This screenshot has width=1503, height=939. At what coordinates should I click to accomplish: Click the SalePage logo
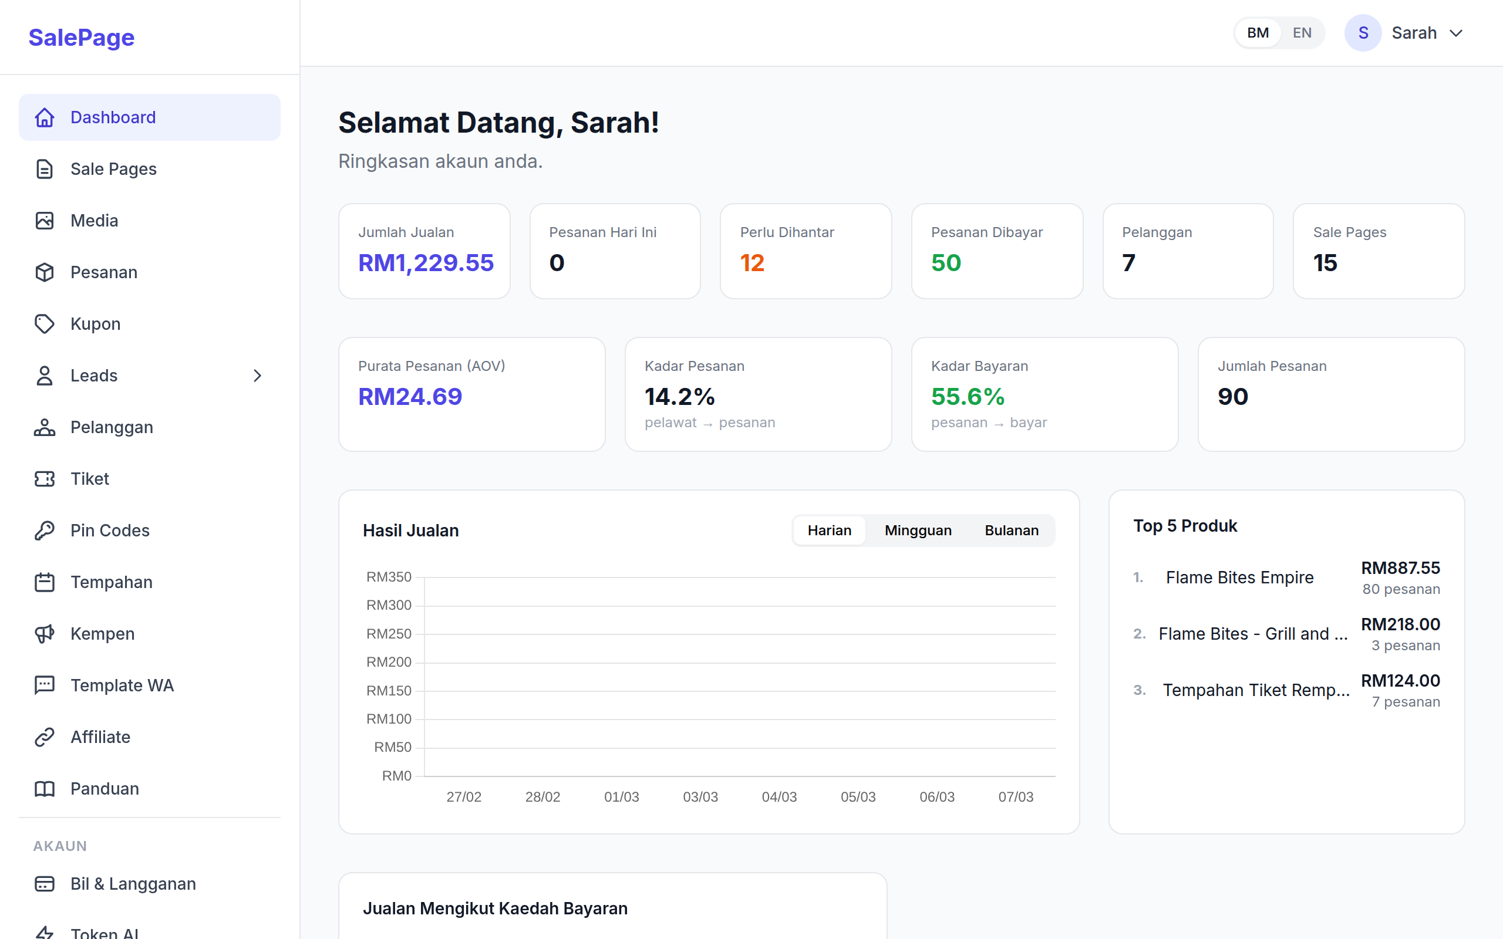tap(82, 37)
